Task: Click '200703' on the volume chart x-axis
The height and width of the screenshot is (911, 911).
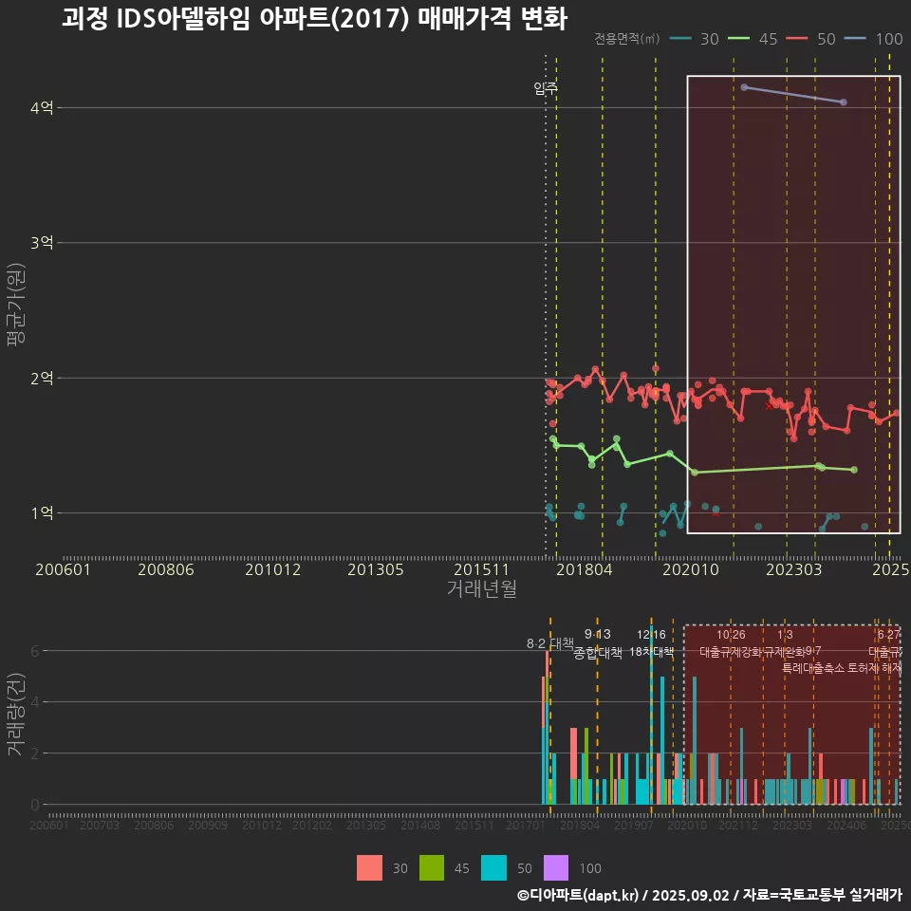Action: 100,825
